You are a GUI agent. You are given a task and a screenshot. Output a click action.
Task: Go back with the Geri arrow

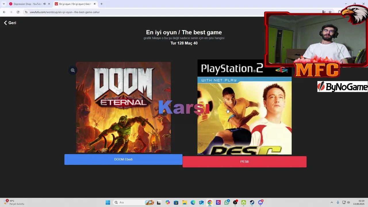10,23
